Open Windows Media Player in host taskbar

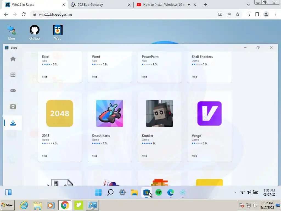tap(51, 205)
